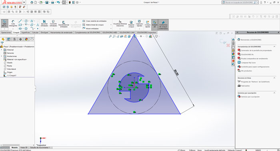Click the Rebuild traffic light icon
Viewport: 280px width, 151px height.
tap(70, 2)
